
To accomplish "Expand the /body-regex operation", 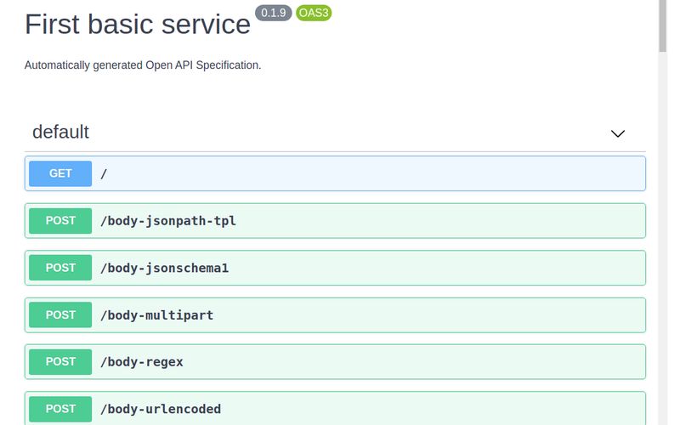I will click(x=335, y=362).
